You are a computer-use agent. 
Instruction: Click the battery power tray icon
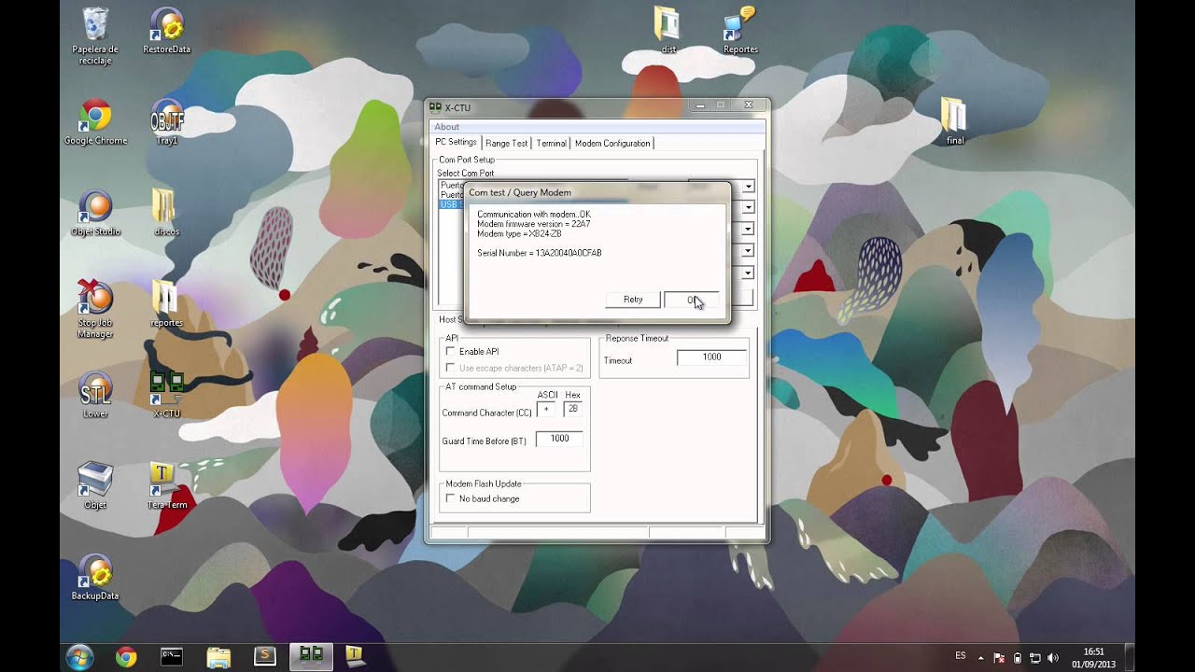pos(1018,657)
